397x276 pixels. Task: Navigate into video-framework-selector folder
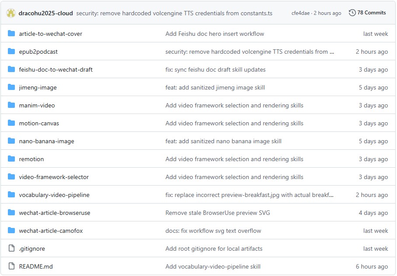54,177
